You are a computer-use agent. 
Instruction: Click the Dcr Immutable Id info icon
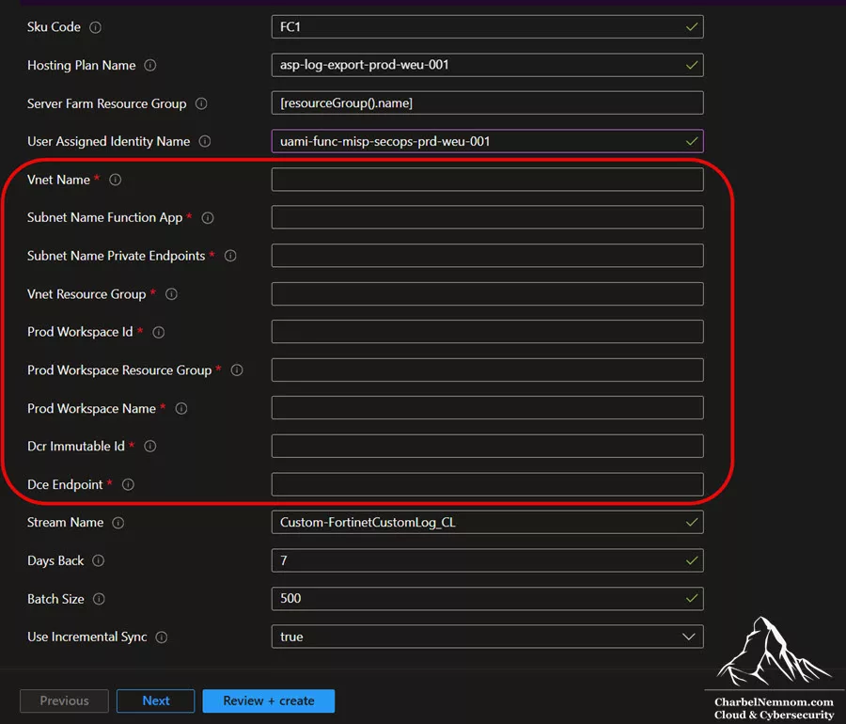click(150, 447)
